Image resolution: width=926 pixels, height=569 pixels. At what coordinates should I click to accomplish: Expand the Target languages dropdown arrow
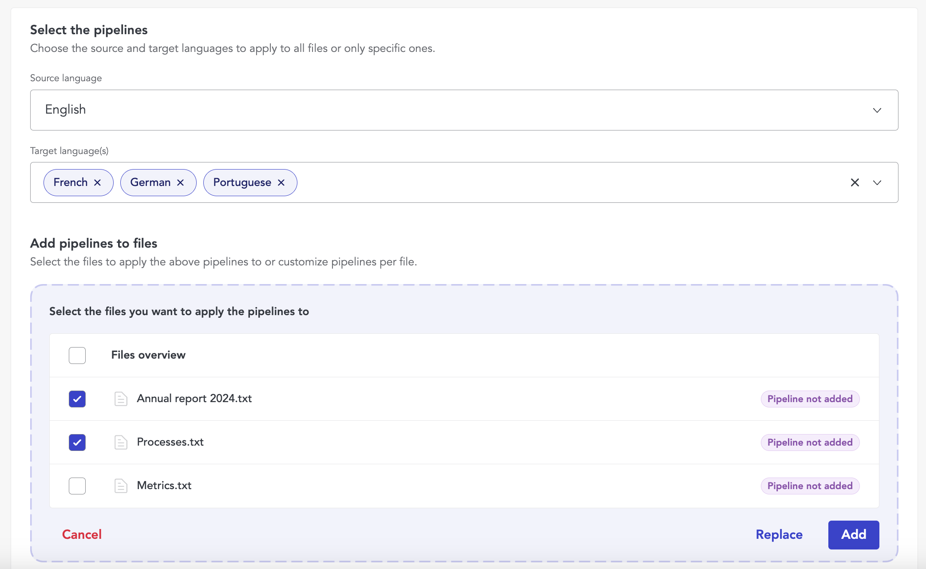(x=877, y=182)
